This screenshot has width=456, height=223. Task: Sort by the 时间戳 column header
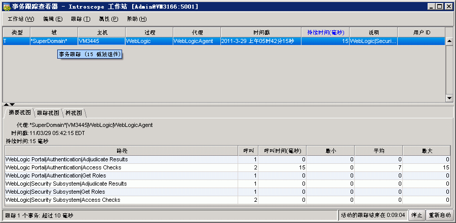point(261,32)
